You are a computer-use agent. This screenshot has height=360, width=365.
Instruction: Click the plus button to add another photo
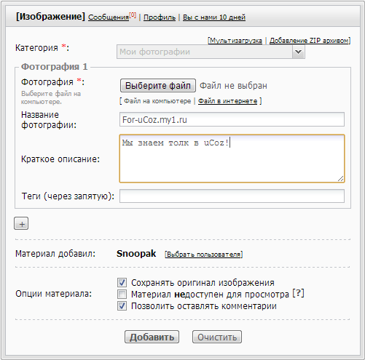pos(21,223)
